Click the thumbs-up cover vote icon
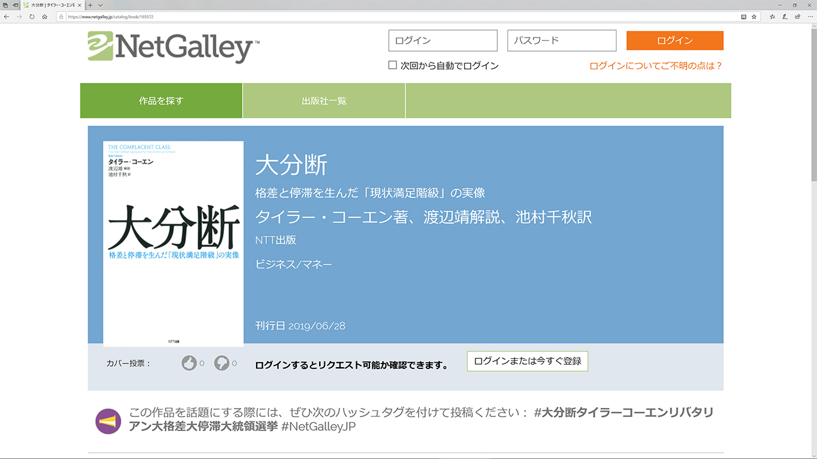 189,363
